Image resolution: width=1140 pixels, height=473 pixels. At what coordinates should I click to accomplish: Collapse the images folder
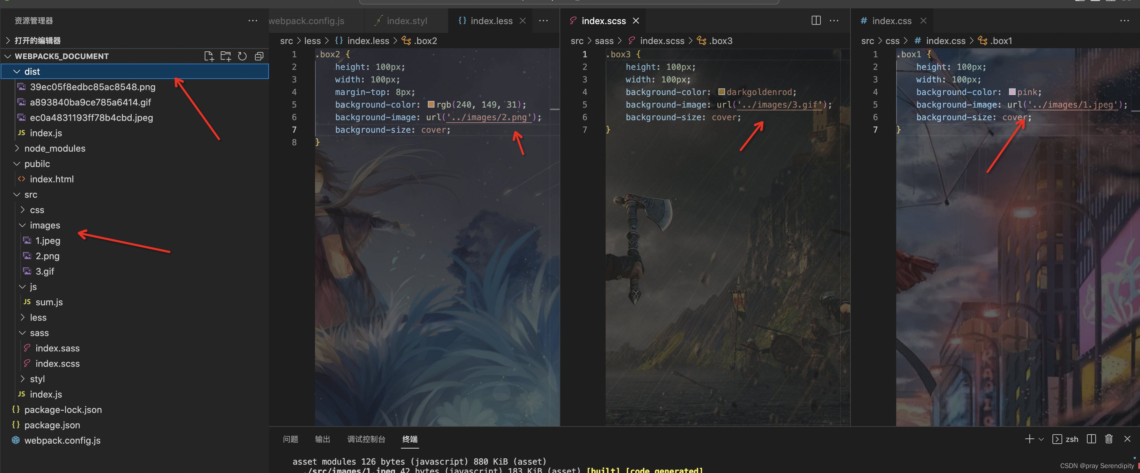coord(45,225)
